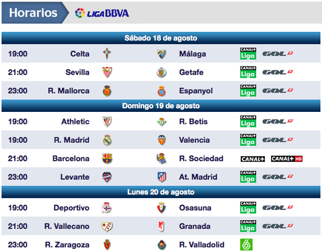Screen dimensions: 322x252
Task: Click the R. Valladolid team name
Action: pyautogui.click(x=202, y=245)
